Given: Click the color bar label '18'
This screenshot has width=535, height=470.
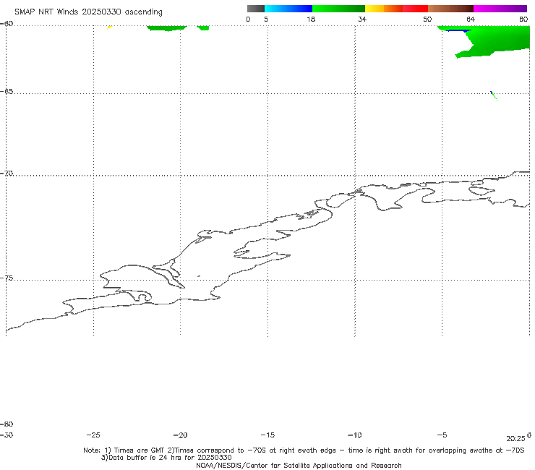Looking at the screenshot, I should pyautogui.click(x=311, y=19).
